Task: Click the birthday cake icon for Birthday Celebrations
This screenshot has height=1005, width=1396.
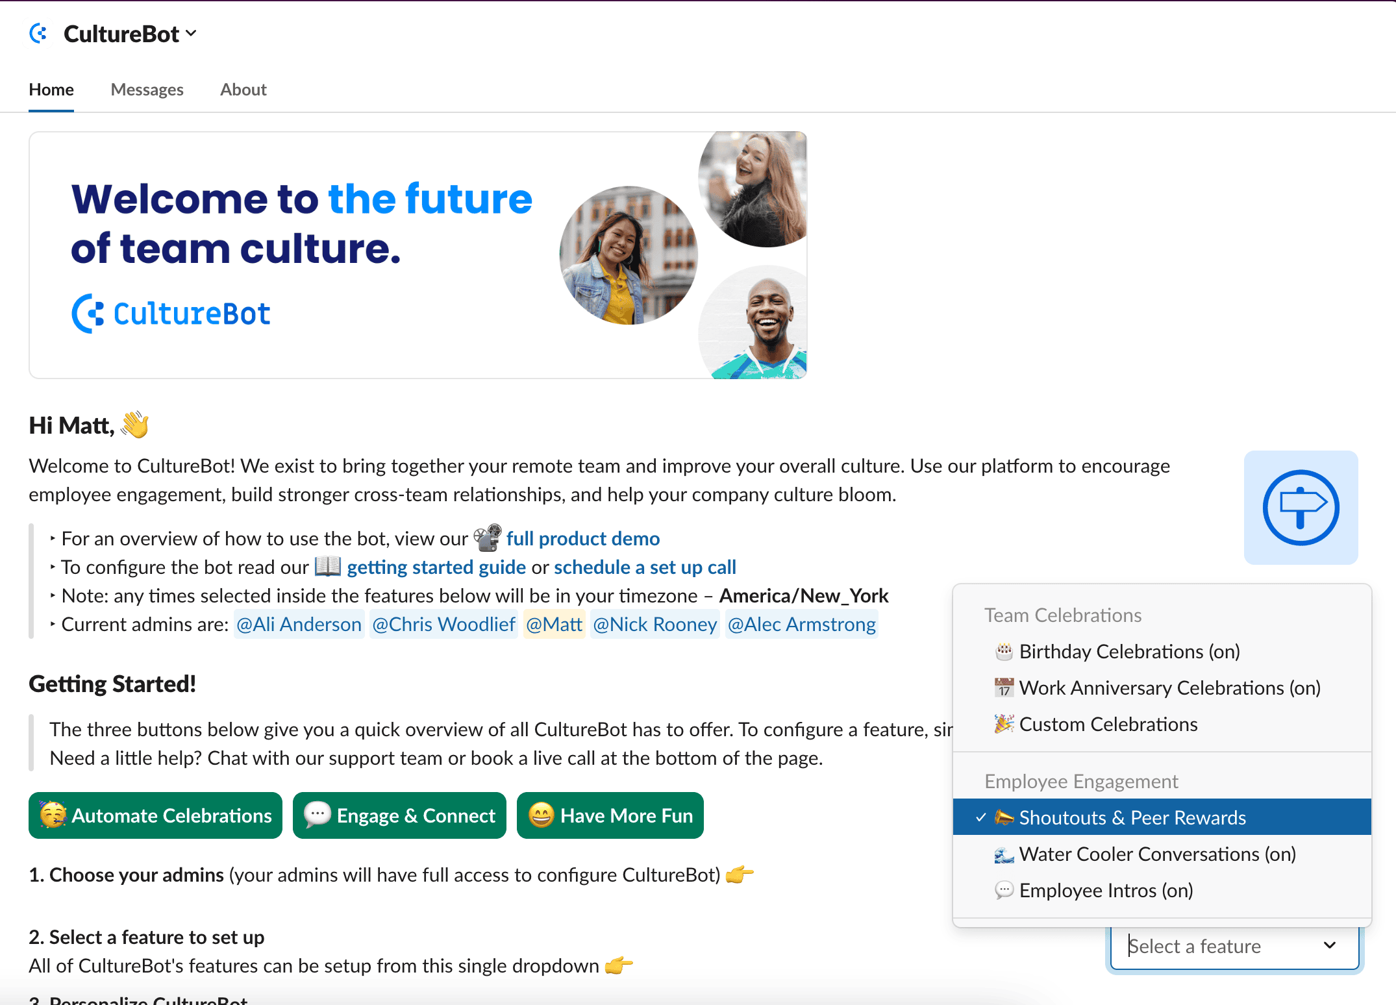Action: coord(1004,651)
